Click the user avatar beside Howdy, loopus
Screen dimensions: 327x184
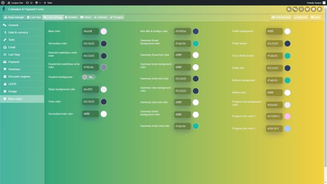point(324,3)
